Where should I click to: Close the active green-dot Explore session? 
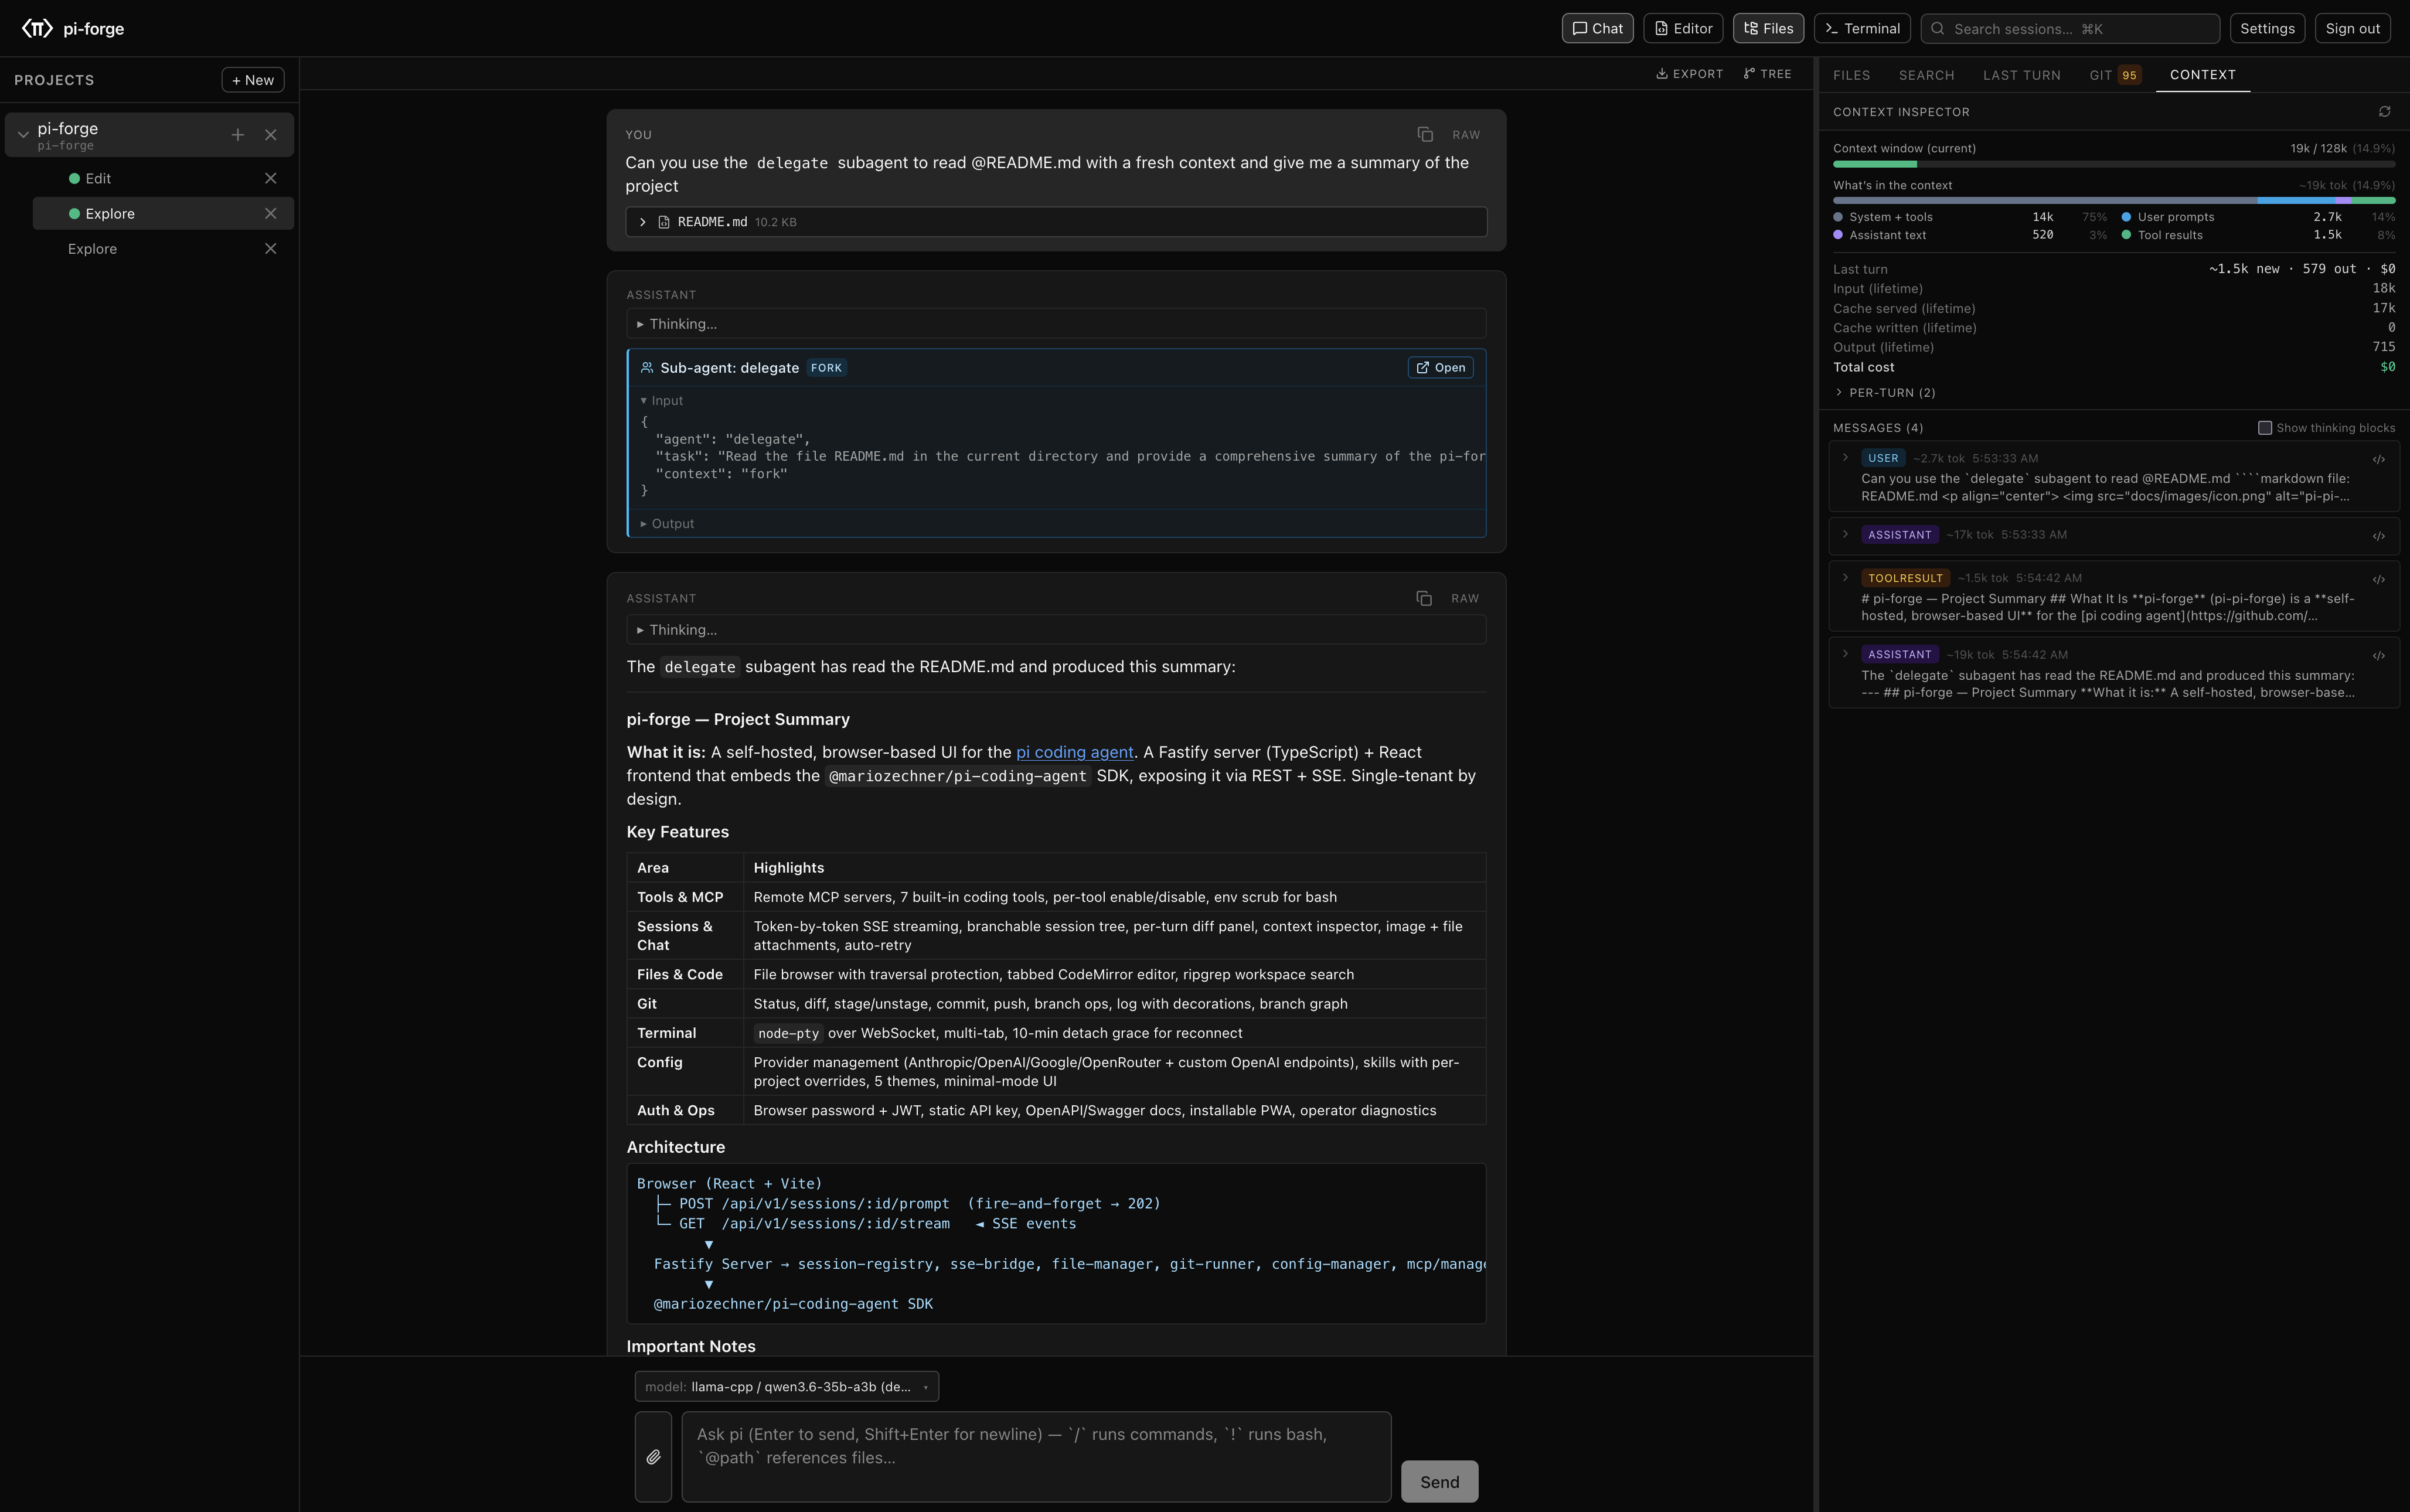tap(270, 214)
